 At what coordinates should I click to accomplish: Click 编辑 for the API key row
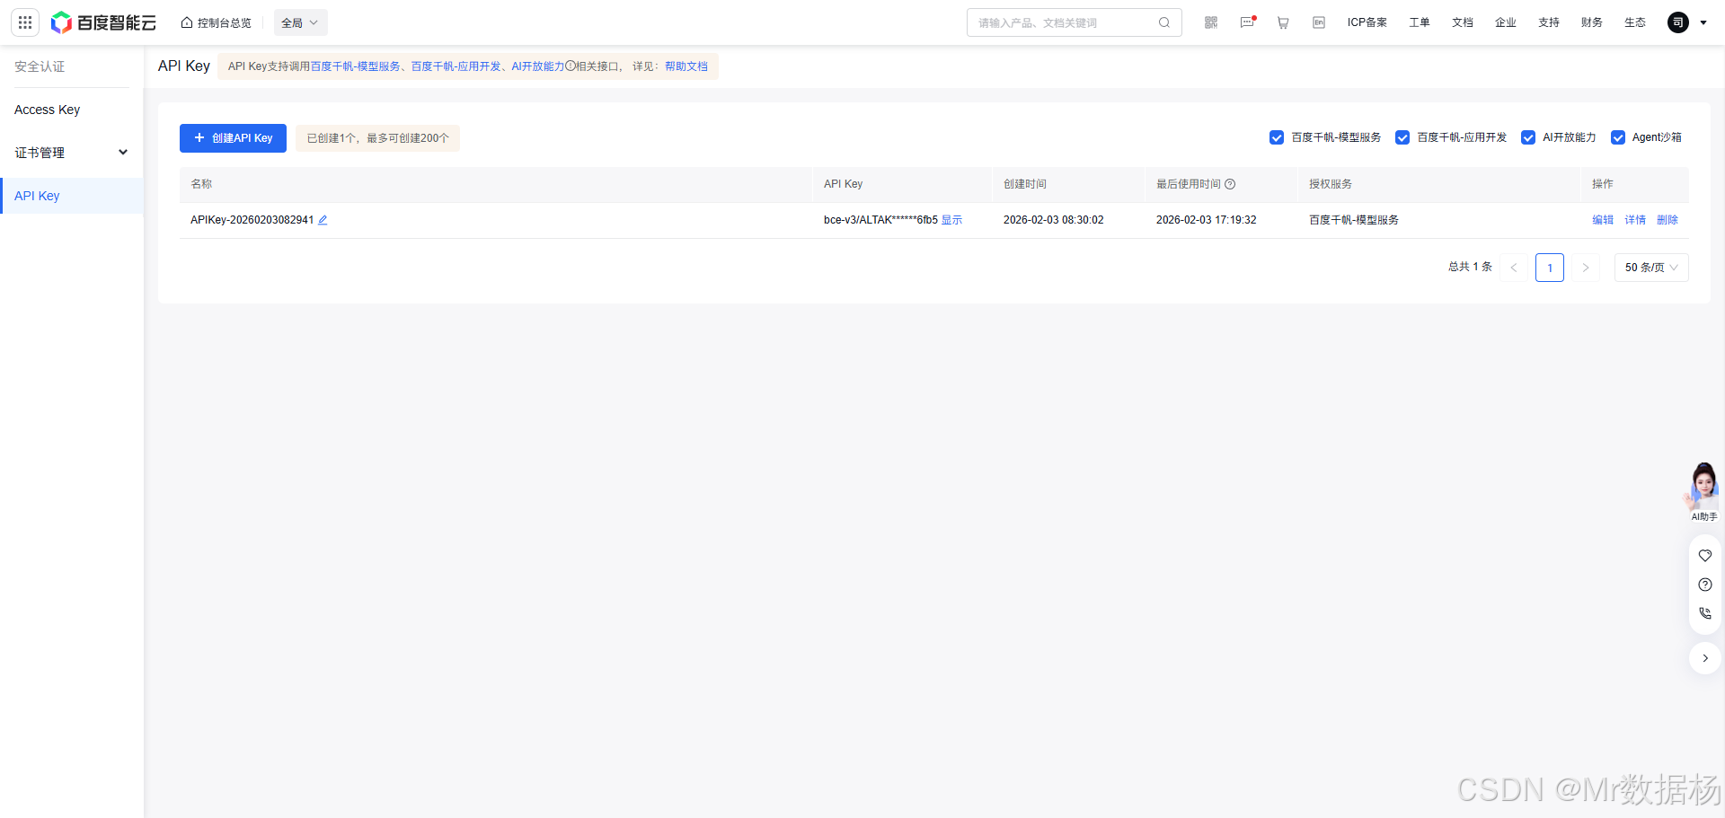(x=1603, y=220)
